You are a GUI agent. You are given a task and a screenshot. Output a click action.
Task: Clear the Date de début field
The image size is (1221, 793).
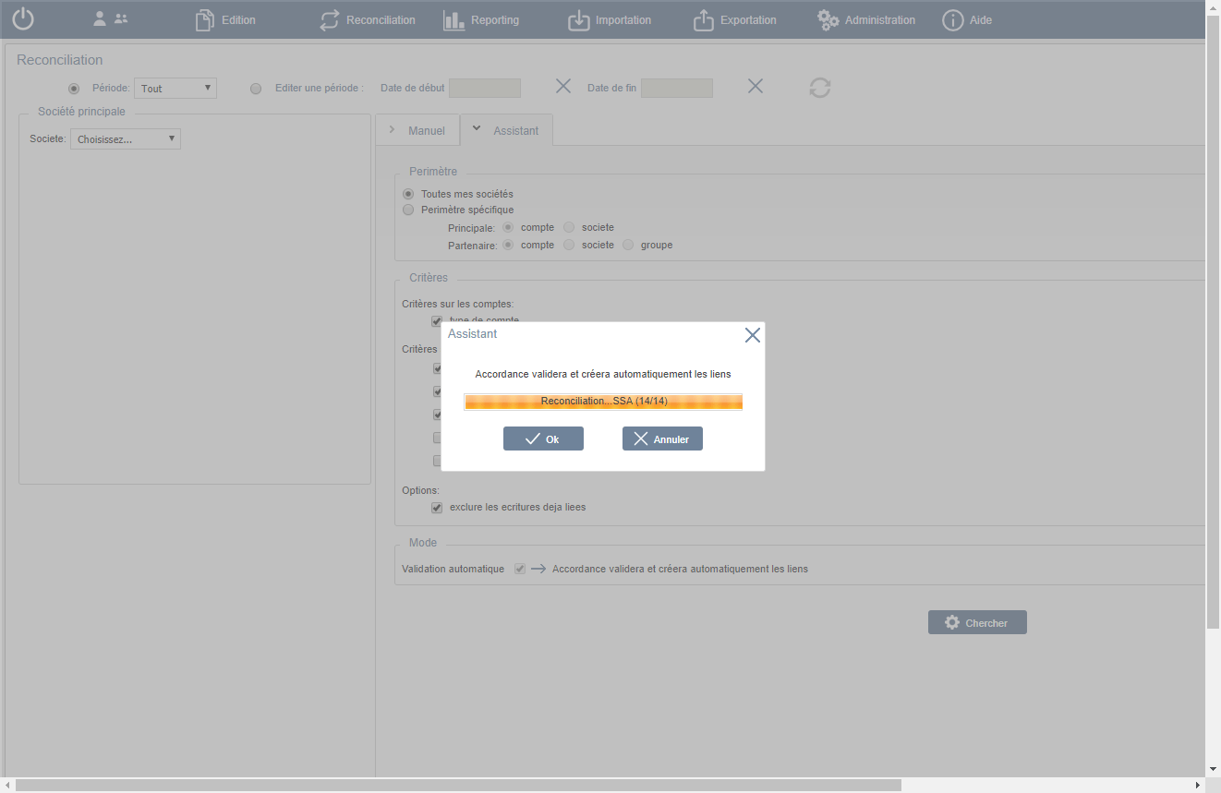pyautogui.click(x=562, y=87)
